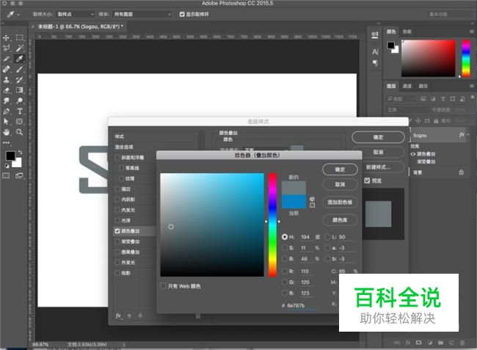The image size is (477, 350).
Task: Open the Character panel 'A' icon
Action: [375, 51]
